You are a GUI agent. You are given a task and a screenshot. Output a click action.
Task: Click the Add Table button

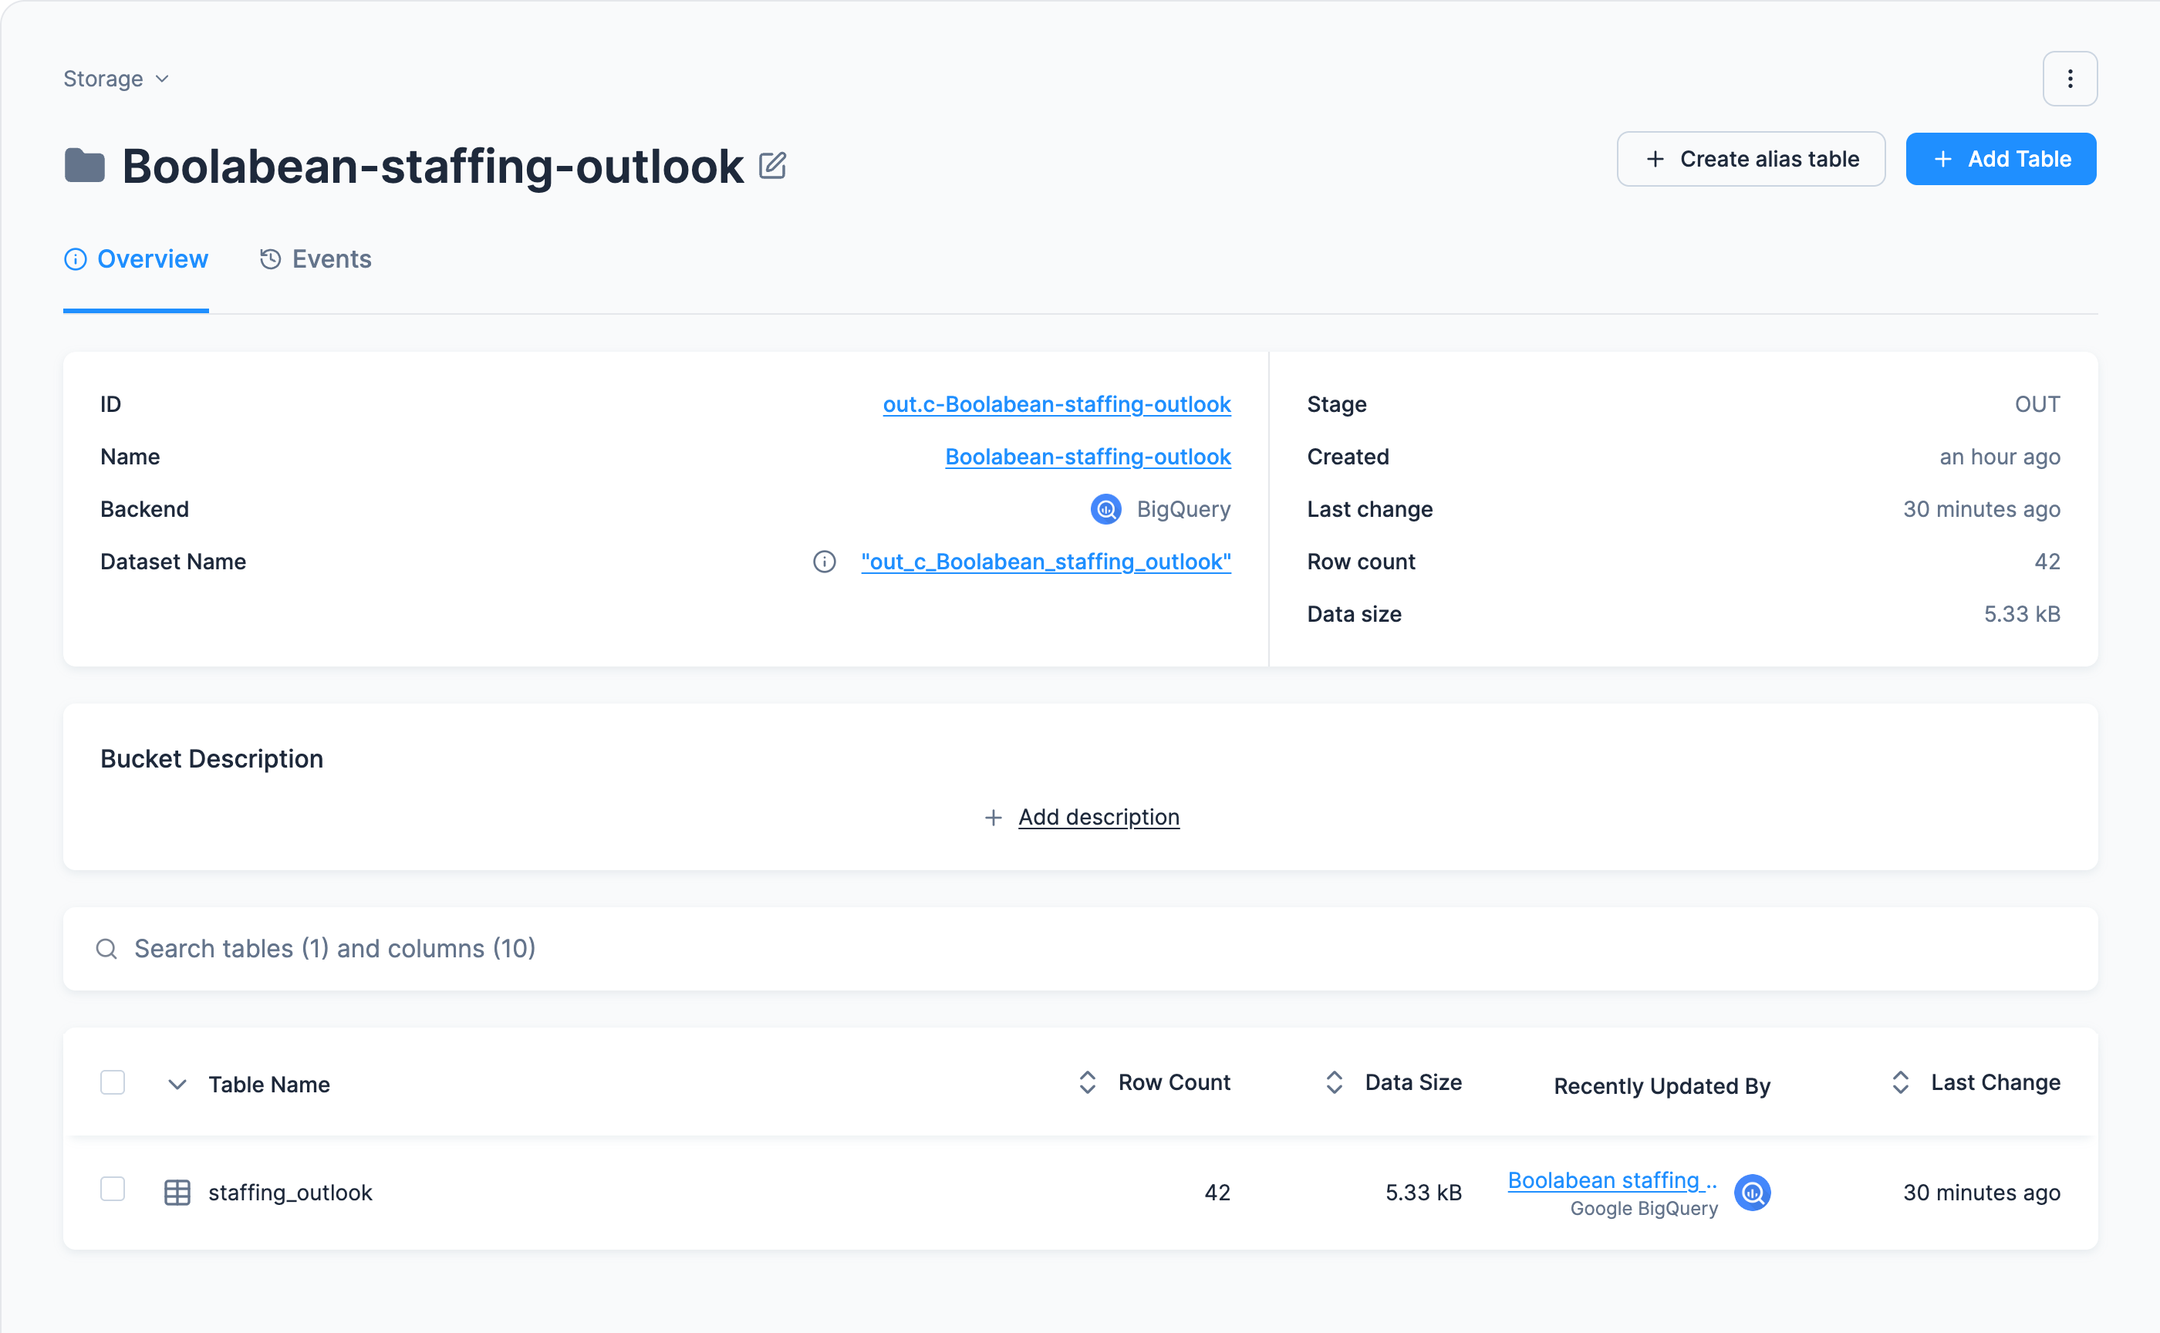point(2000,160)
